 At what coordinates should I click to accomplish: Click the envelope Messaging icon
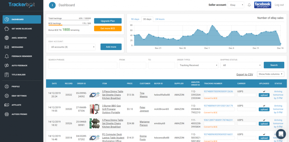[x=7, y=47]
